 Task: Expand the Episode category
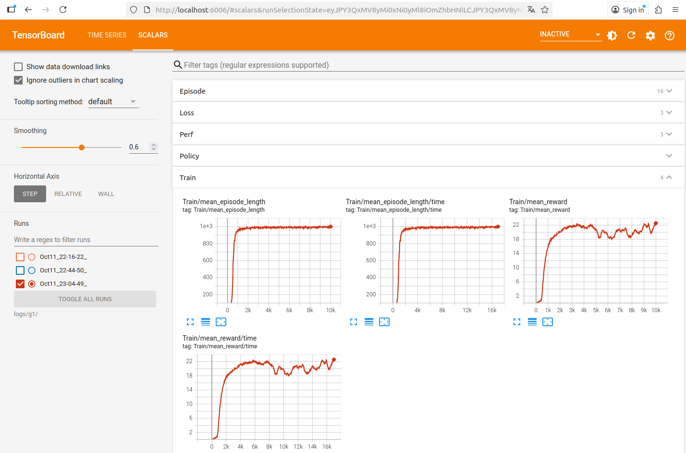click(x=429, y=91)
